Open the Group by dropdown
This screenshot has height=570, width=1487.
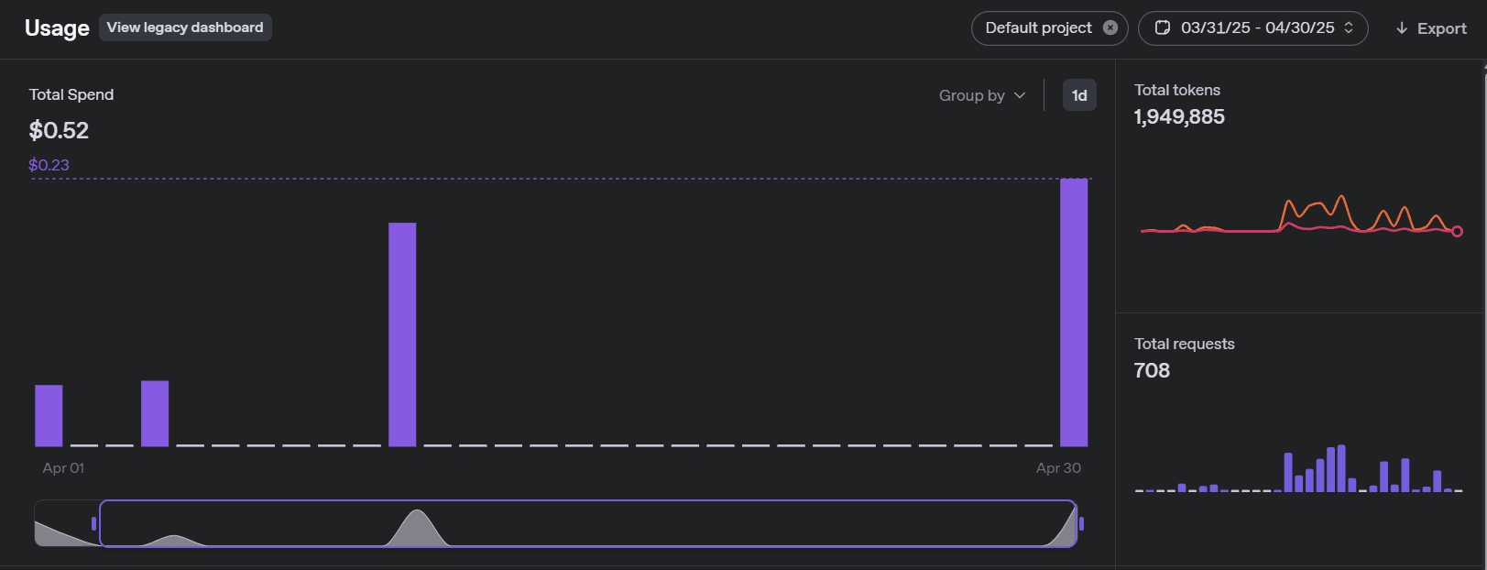coord(974,95)
